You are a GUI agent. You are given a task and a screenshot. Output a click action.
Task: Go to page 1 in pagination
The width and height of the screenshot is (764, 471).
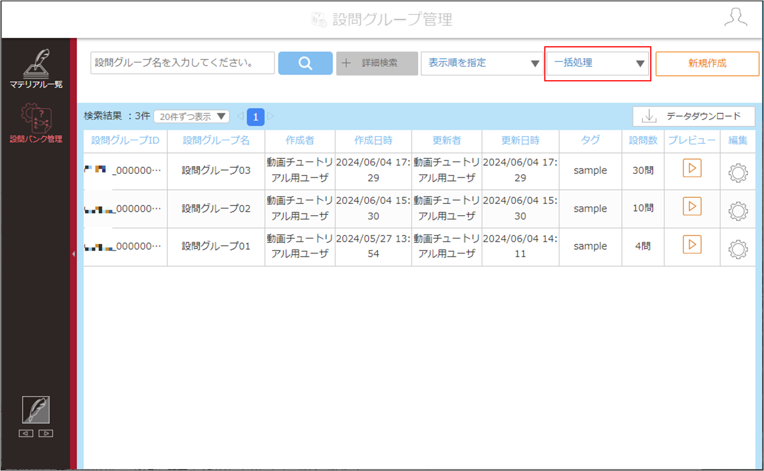click(255, 116)
